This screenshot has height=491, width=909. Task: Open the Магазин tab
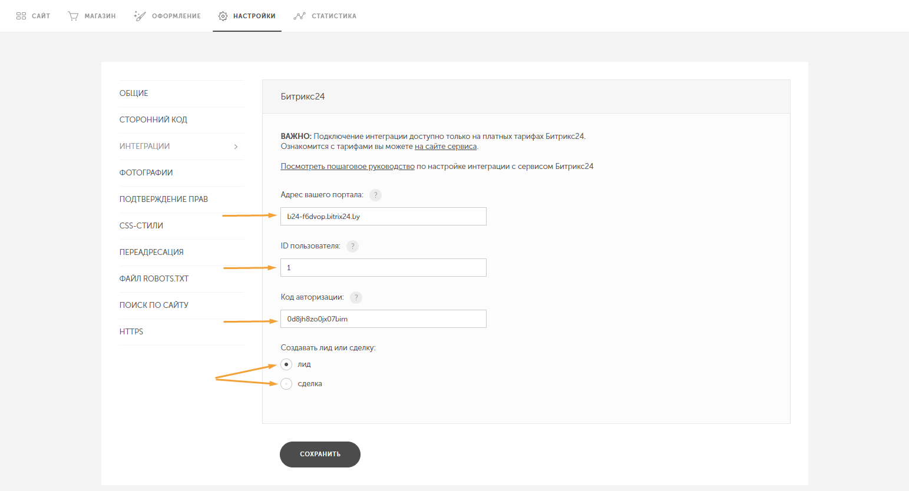point(92,16)
